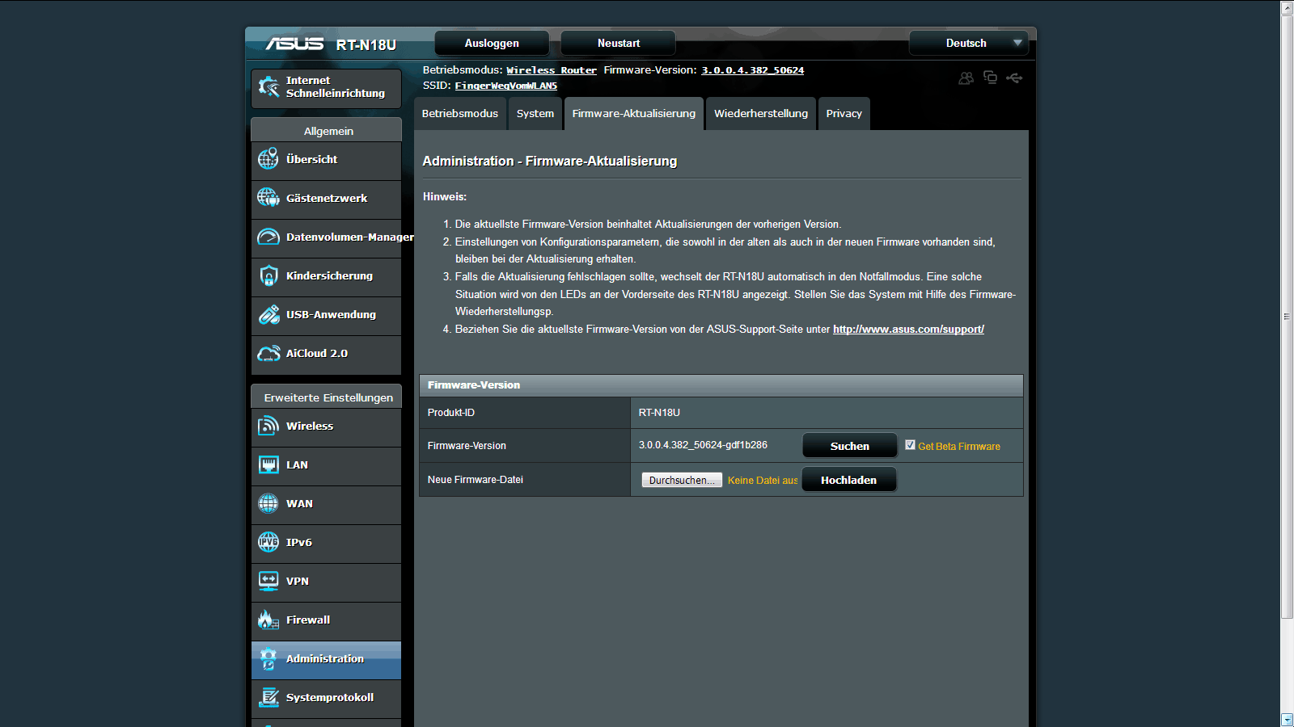
Task: Click the LAN port icon
Action: click(x=269, y=464)
